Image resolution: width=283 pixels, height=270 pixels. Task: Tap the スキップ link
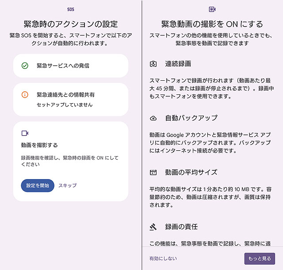point(68,185)
